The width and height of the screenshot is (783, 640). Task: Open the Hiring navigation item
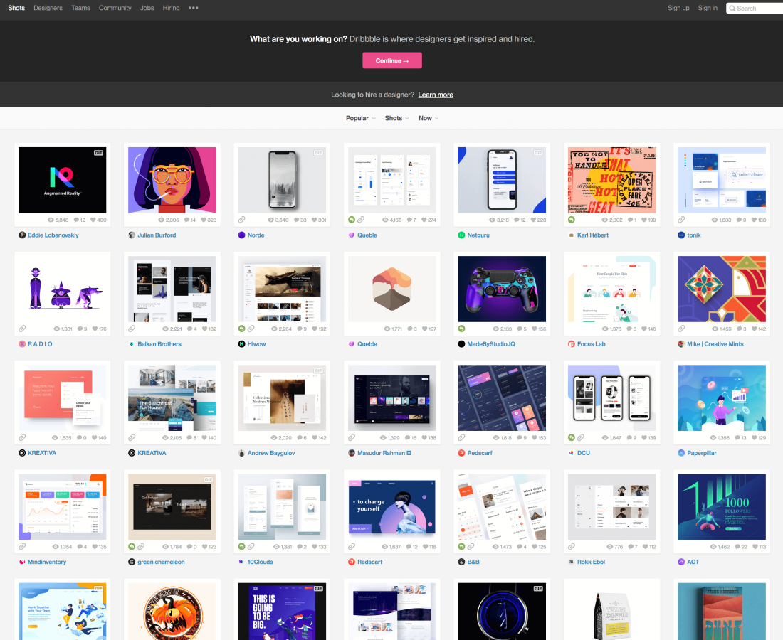click(171, 8)
